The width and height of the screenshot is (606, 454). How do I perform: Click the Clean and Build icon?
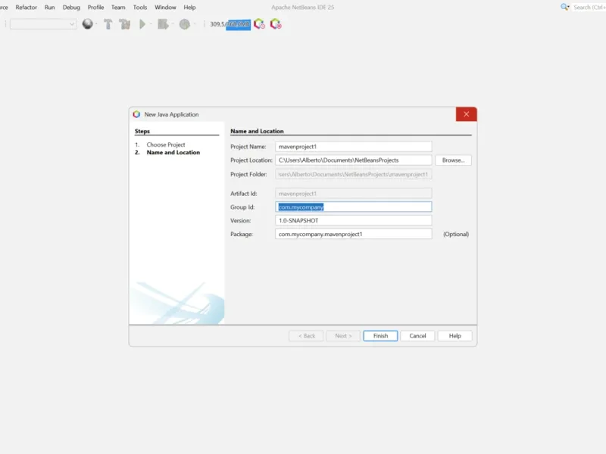(x=125, y=24)
